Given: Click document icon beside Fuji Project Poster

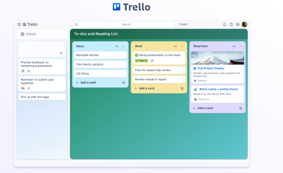Looking at the screenshot, I should click(x=195, y=68).
